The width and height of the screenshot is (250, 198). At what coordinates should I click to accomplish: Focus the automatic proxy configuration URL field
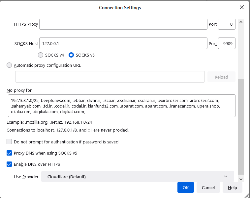coord(110,77)
